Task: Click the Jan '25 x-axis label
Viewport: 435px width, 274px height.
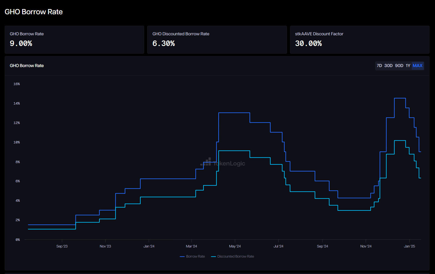Action: tap(409, 246)
